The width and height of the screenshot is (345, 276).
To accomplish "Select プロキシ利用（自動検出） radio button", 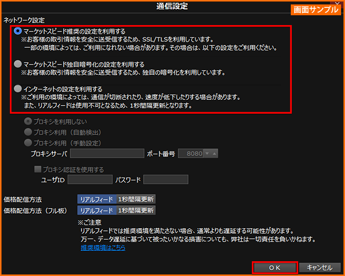I will [x=28, y=132].
